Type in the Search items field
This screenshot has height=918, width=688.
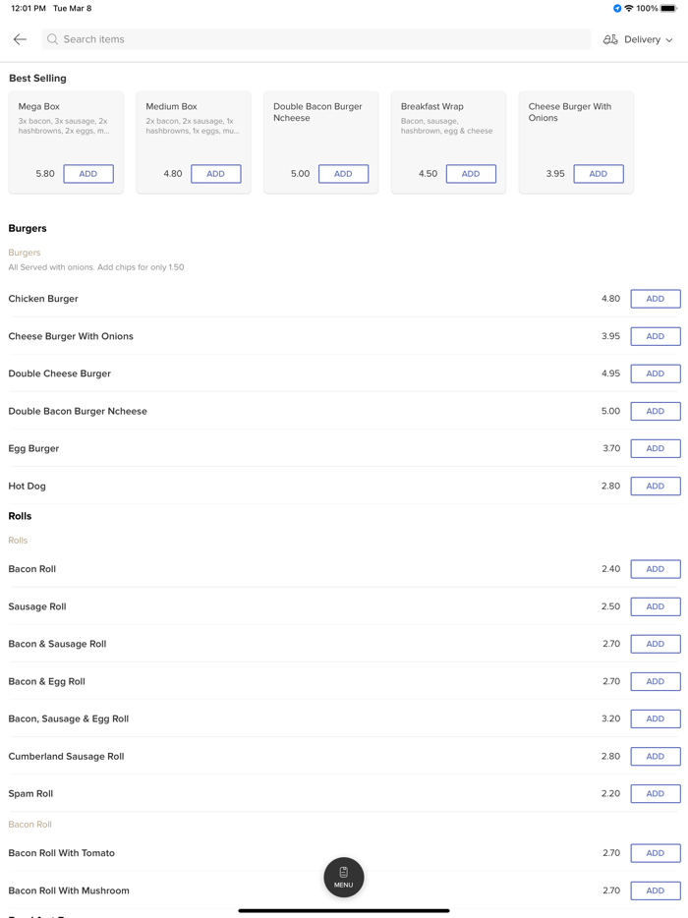point(315,39)
